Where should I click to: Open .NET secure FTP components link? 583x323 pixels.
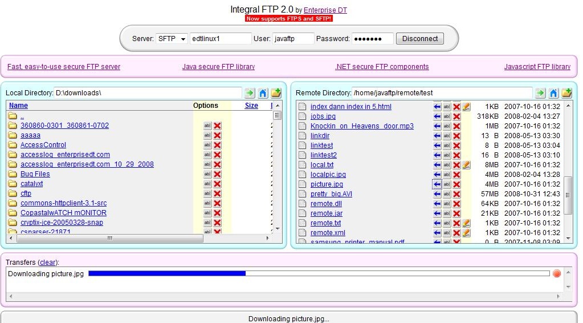[382, 67]
